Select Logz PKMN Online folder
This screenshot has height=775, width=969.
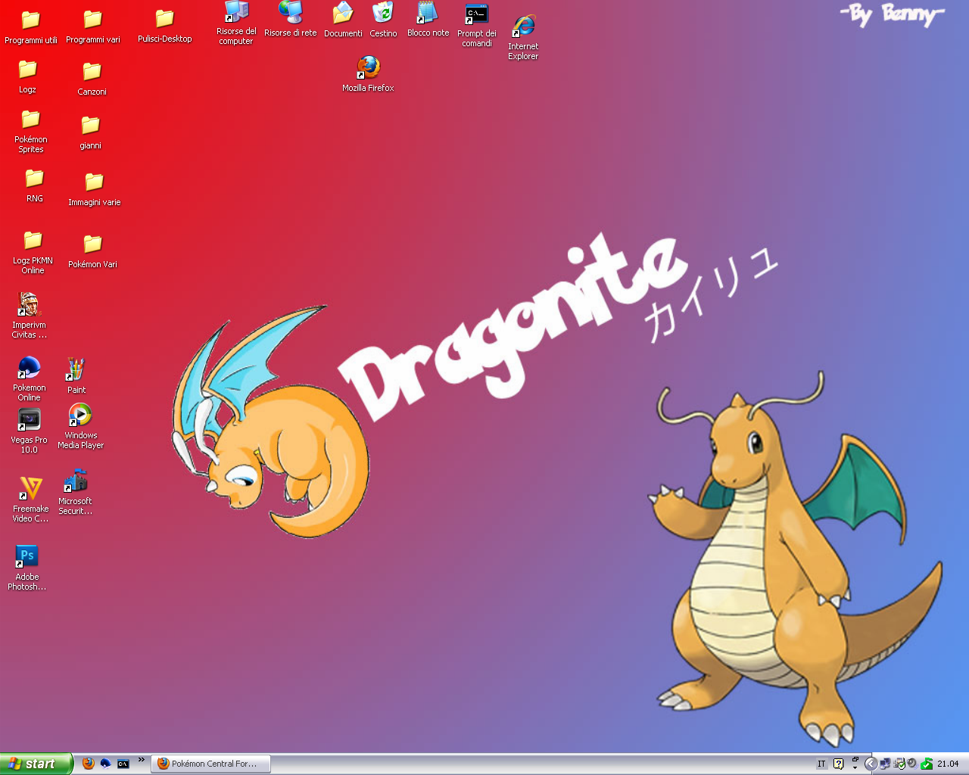(33, 253)
